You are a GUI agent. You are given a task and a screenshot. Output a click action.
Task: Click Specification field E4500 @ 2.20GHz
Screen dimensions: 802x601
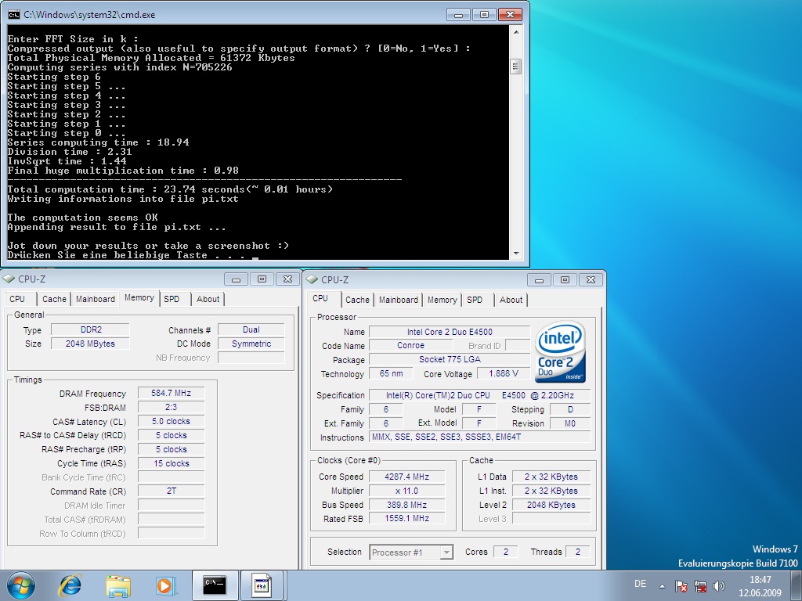click(480, 395)
